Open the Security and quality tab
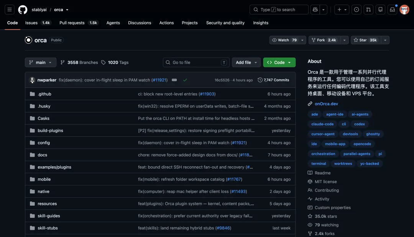414x237 pixels. point(225,23)
